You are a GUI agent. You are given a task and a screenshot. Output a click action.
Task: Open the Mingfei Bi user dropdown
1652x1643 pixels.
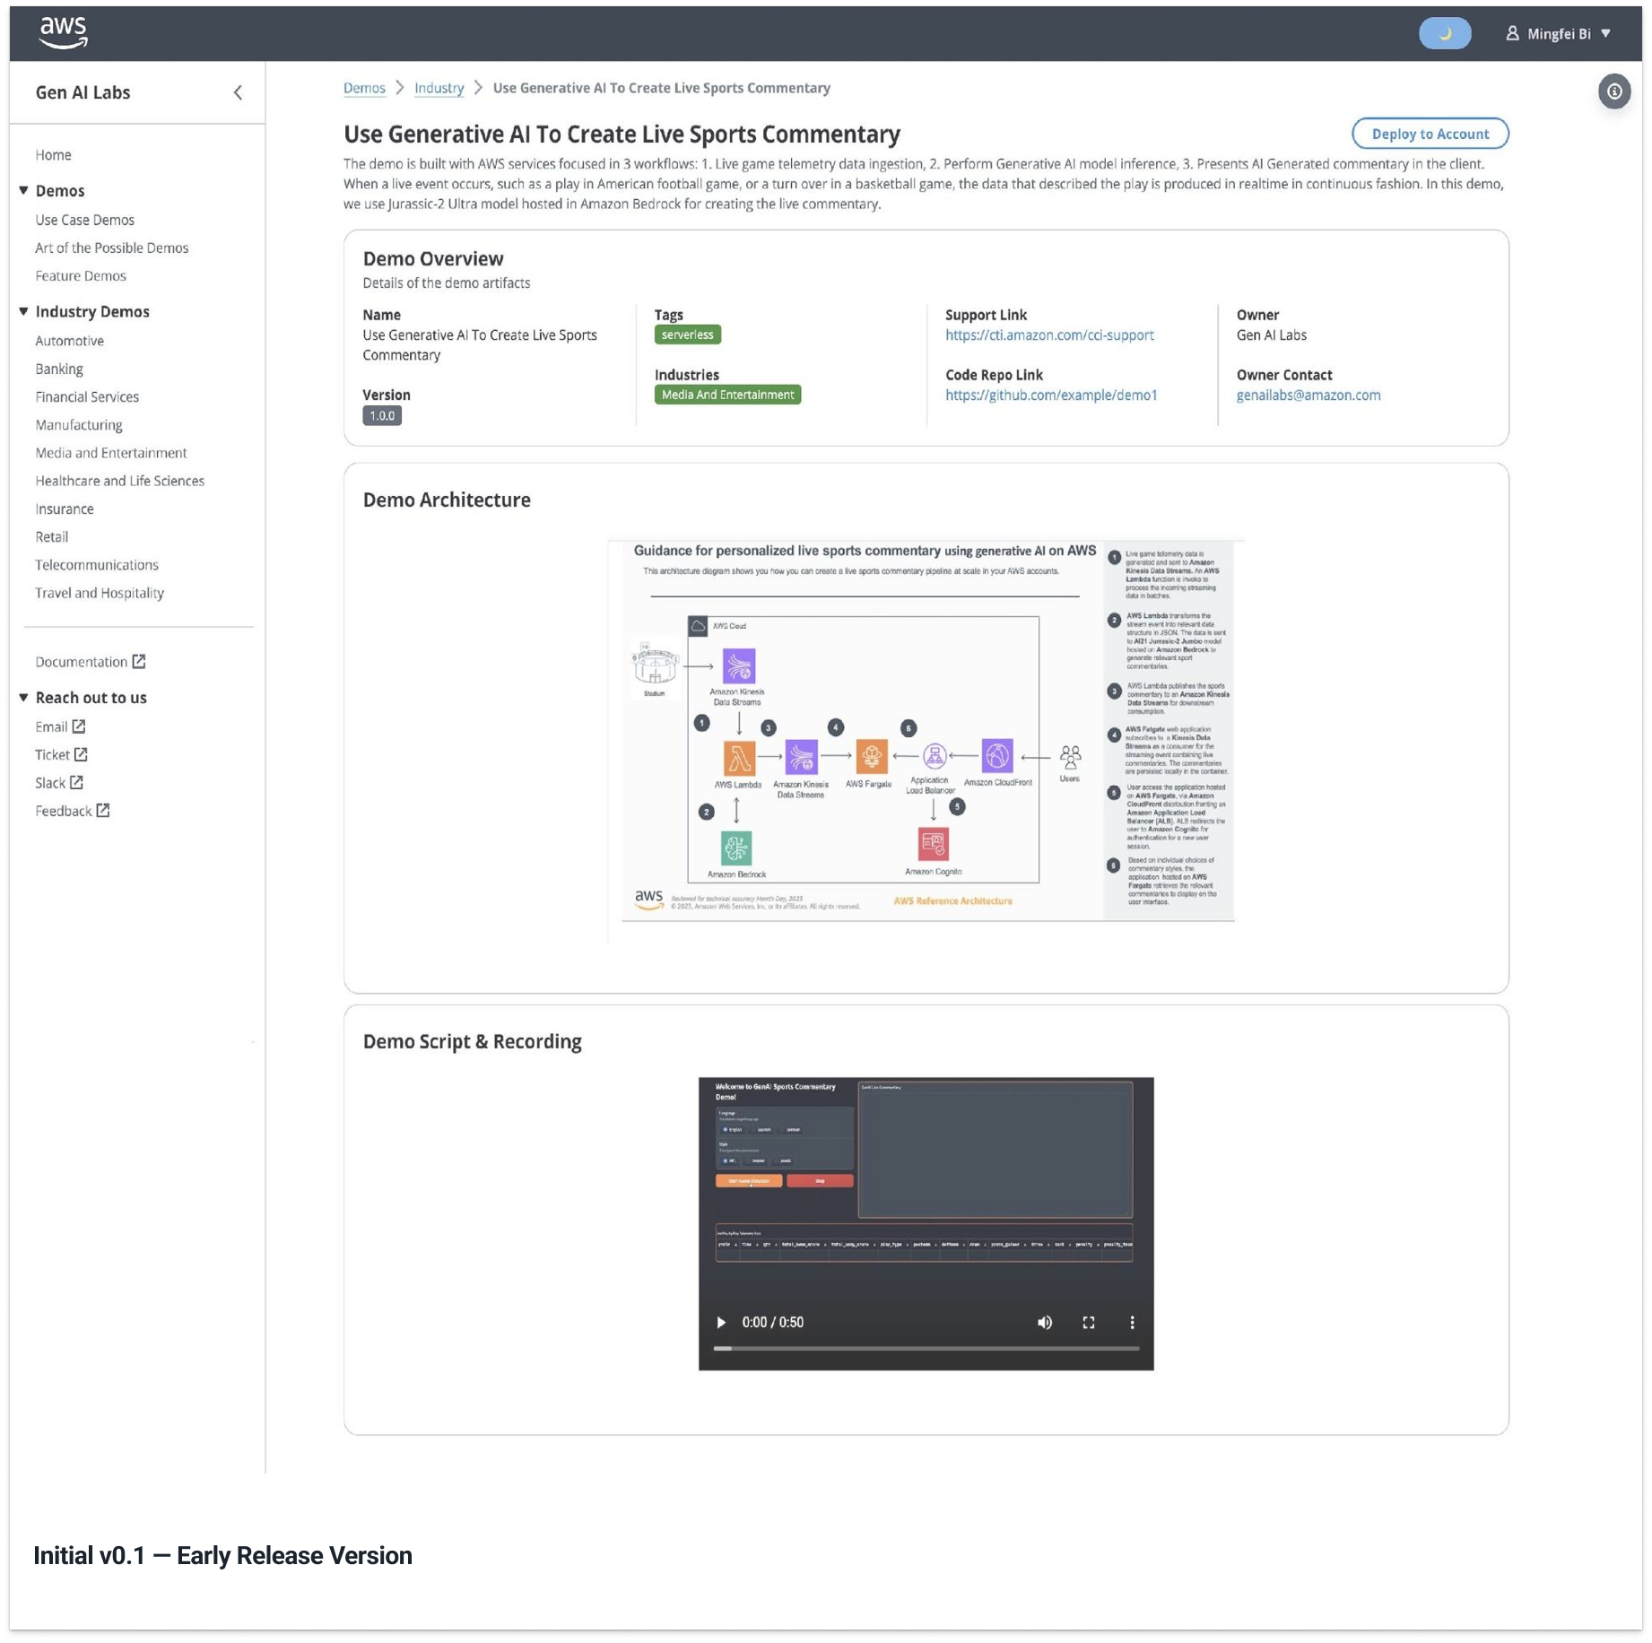(1559, 33)
